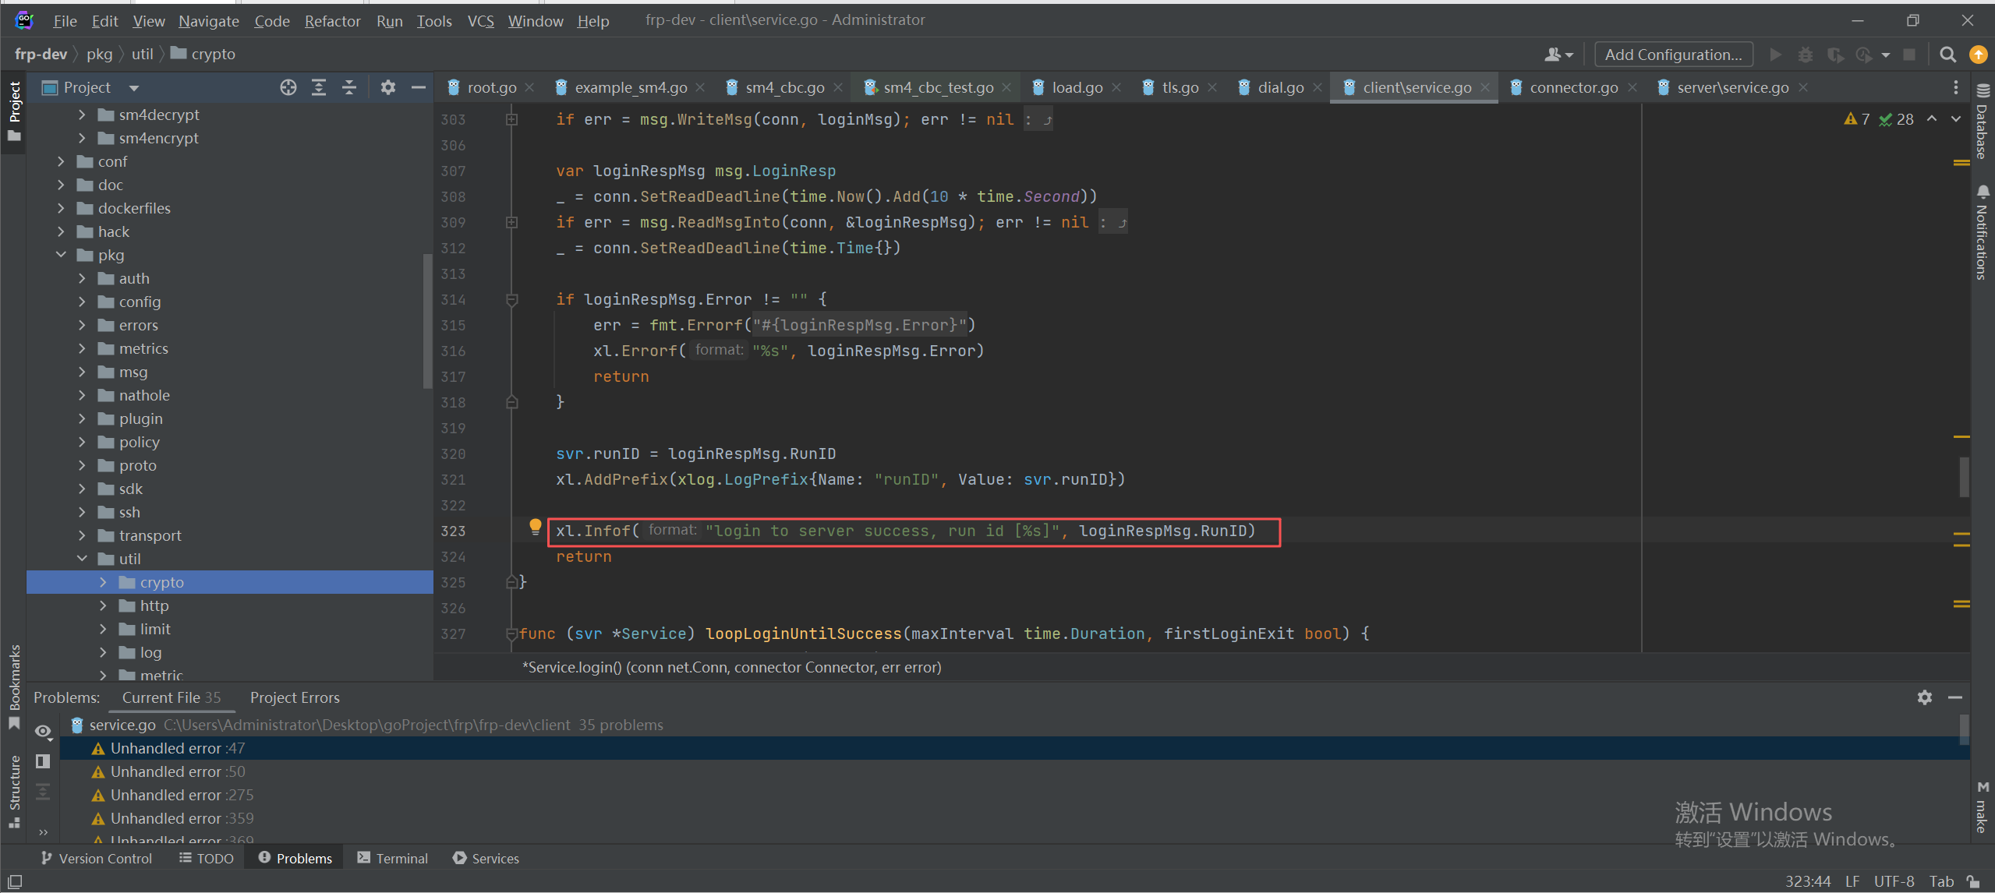Expand the crypto folder
1995x893 pixels.
pos(103,582)
